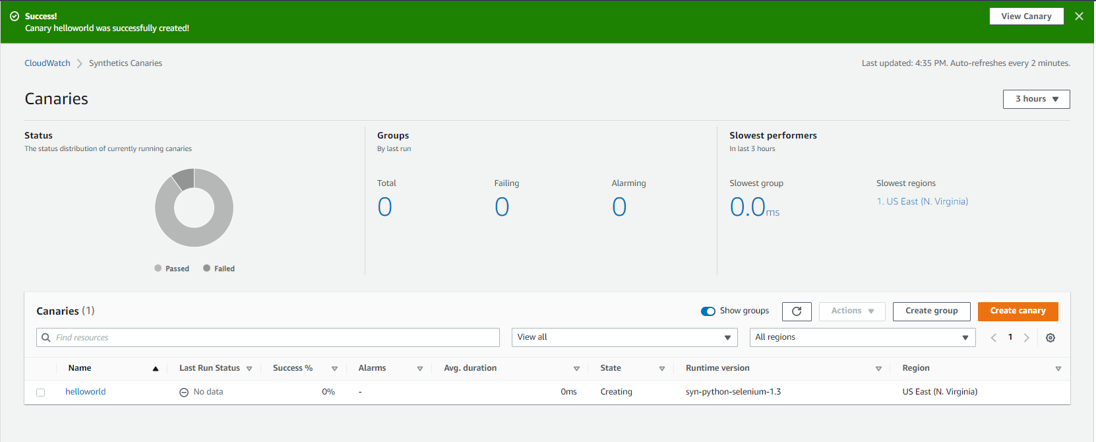
Task: Dismiss the success banner with X
Action: pos(1079,16)
